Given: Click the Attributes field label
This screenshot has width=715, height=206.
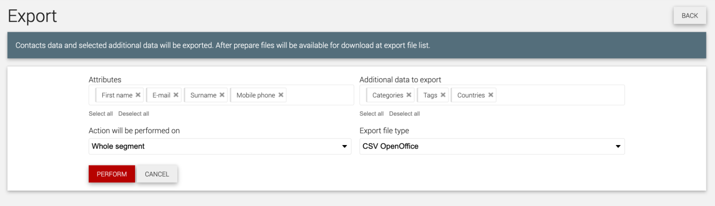Looking at the screenshot, I should click(x=105, y=80).
